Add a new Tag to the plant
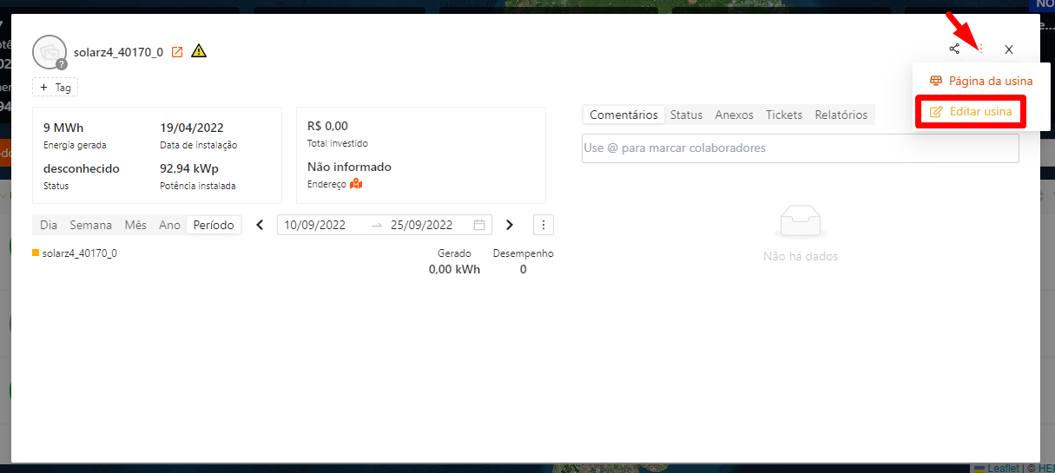Screen dimensions: 1055x473 [x=56, y=88]
